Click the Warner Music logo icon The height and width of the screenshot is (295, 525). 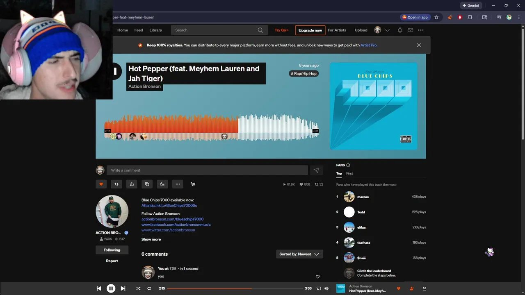point(193,184)
